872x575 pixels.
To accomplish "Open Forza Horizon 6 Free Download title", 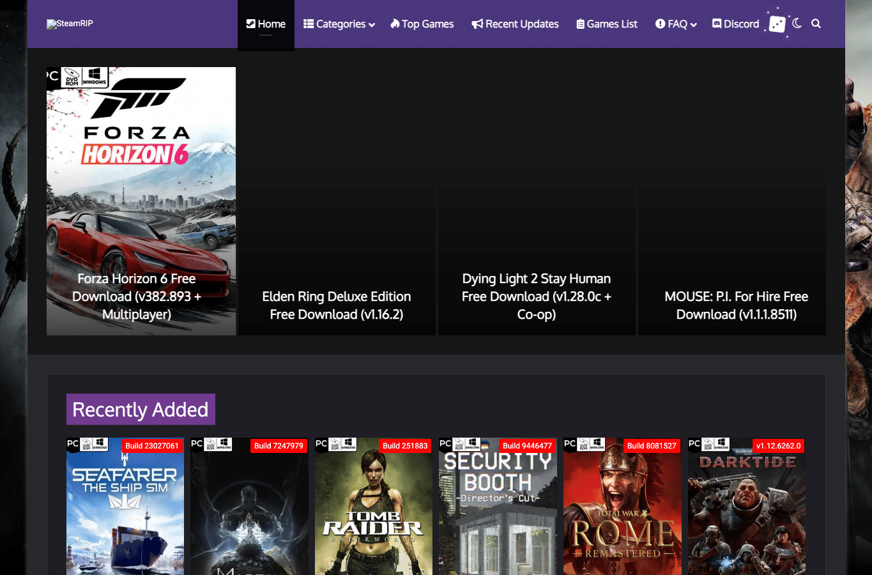I will 137,296.
